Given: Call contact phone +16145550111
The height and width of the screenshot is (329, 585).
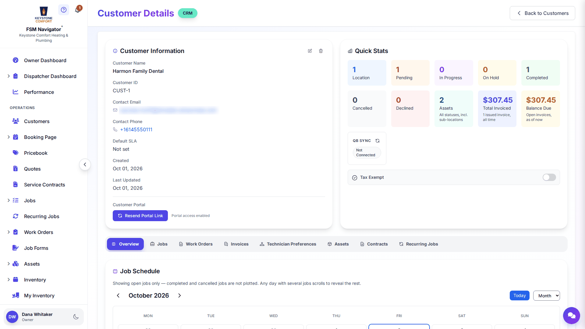Looking at the screenshot, I should coord(136,129).
